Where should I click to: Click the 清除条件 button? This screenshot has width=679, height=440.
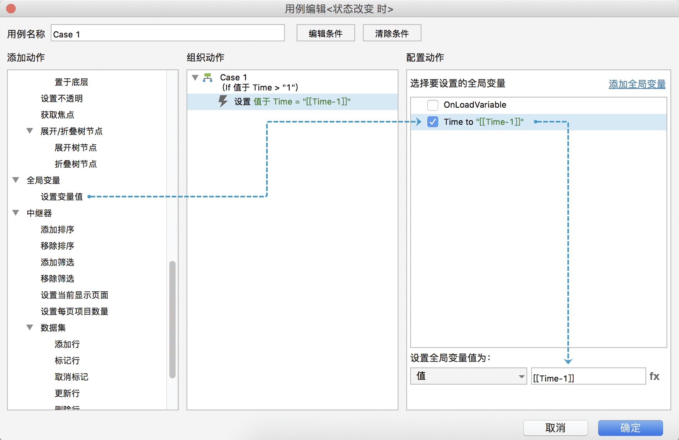pyautogui.click(x=392, y=33)
